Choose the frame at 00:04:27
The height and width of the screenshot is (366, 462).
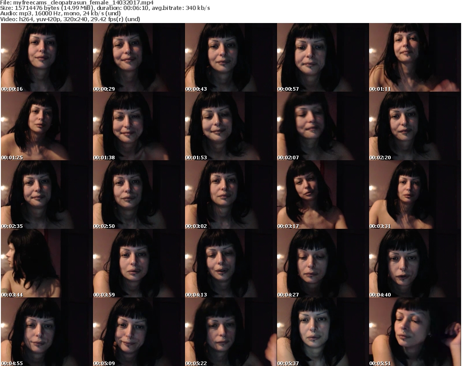pos(323,264)
